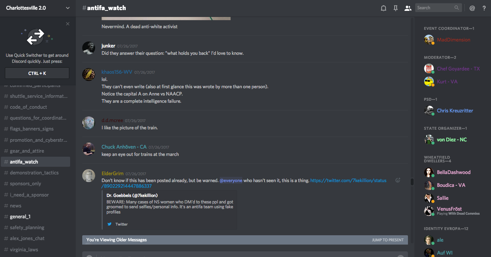Toggle the member list panel
491x257 pixels.
point(408,8)
